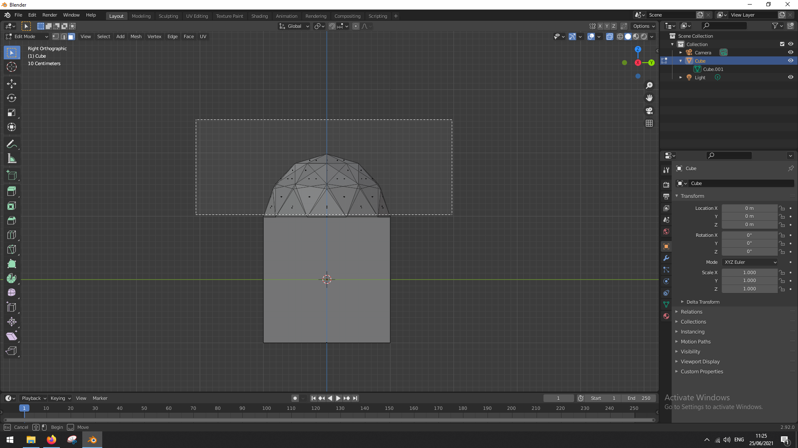Switch to the Sculpting workspace tab
The width and height of the screenshot is (798, 448).
point(168,16)
